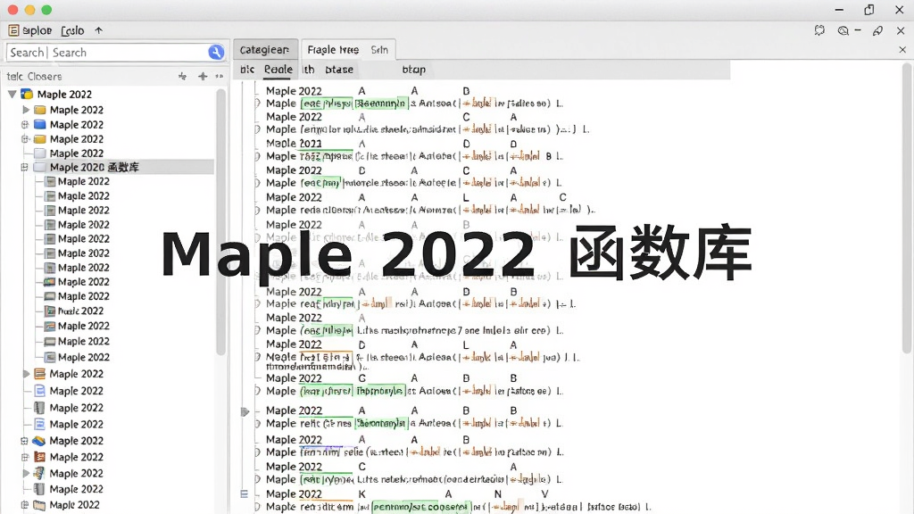Switch to the Fragle hree tab
The width and height of the screenshot is (914, 514).
click(333, 50)
